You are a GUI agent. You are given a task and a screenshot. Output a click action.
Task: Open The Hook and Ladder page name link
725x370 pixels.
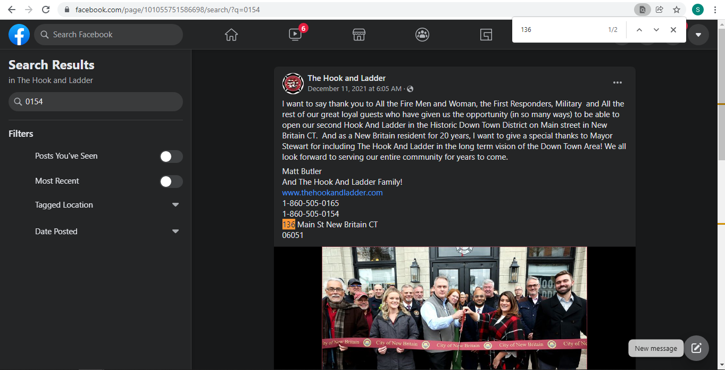click(347, 78)
